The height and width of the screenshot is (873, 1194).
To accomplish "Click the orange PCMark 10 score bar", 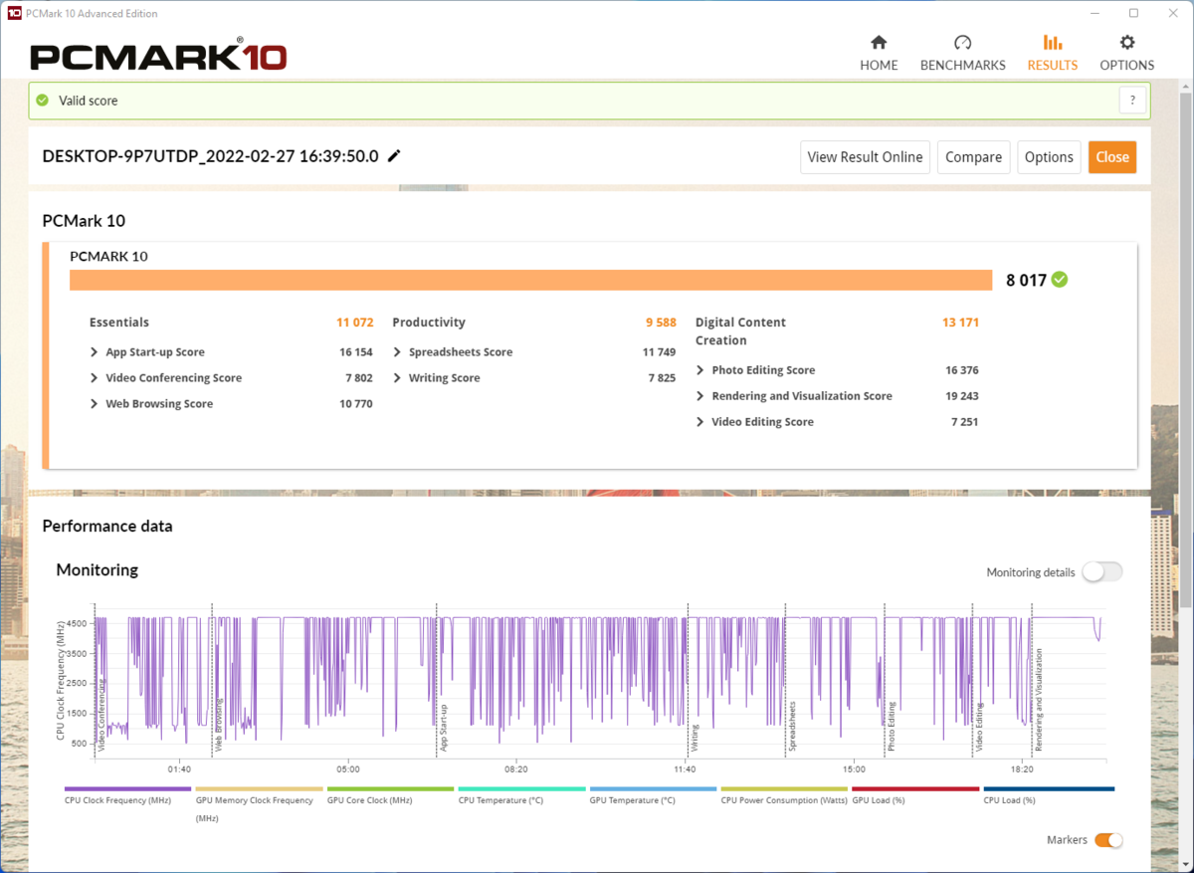I will (x=531, y=280).
